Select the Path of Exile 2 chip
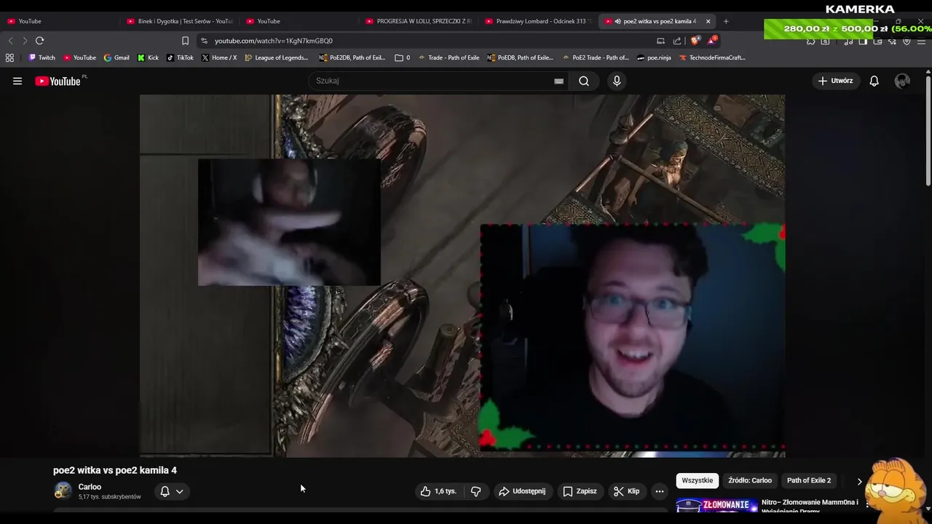This screenshot has width=932, height=524. pyautogui.click(x=809, y=480)
